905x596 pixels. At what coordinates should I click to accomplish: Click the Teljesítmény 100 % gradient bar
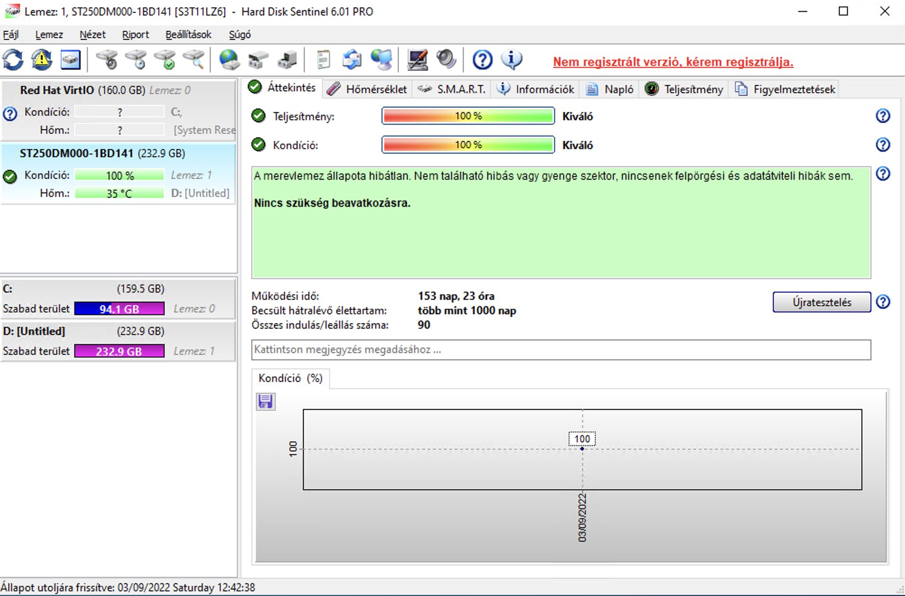[468, 116]
